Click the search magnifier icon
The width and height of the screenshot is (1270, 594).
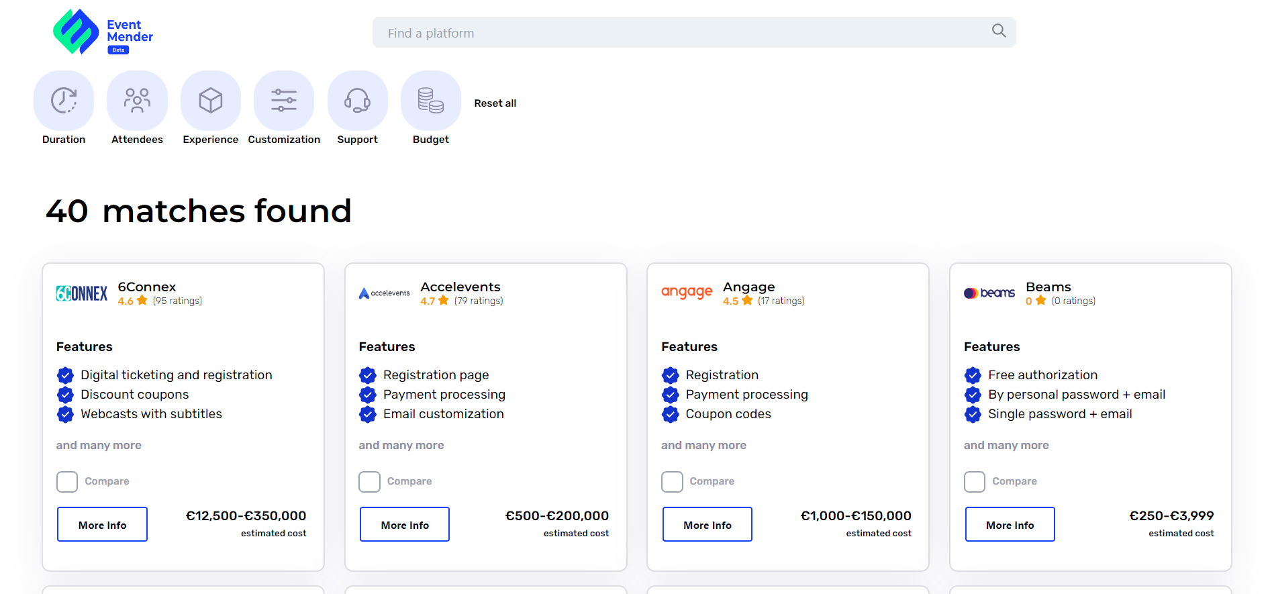point(999,31)
